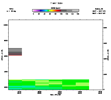Click the 7 MAY 2024 plot title
This screenshot has width=111, height=100.
(56, 3)
